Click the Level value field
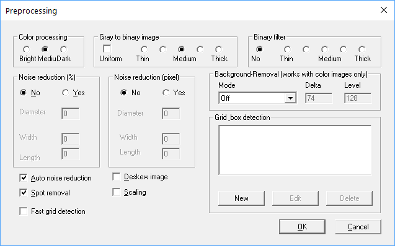This screenshot has width=395, height=246. click(358, 98)
